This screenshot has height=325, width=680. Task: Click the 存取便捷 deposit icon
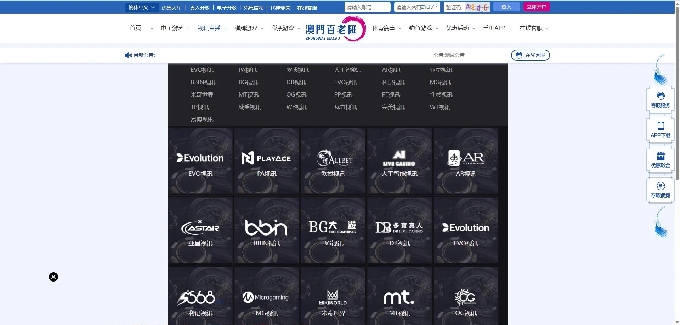[x=660, y=190]
